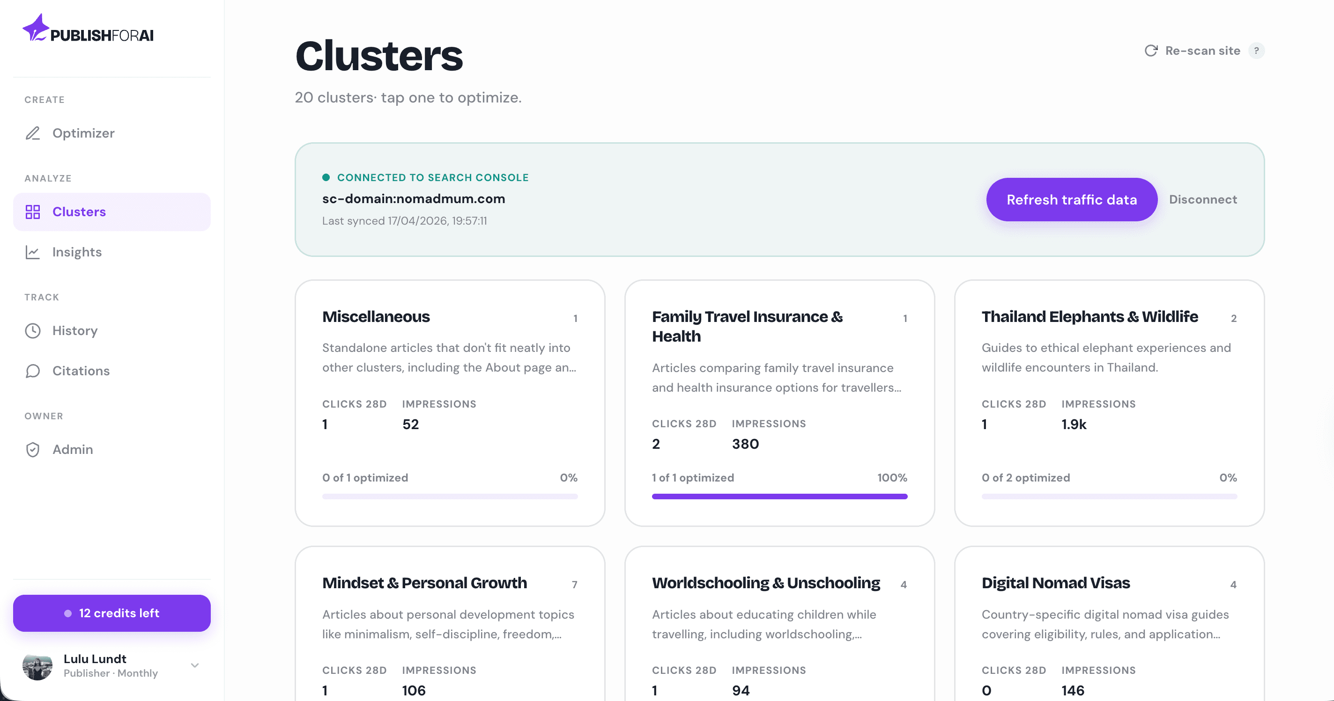This screenshot has width=1334, height=701.
Task: Click Disconnect from Search Console
Action: (1202, 200)
